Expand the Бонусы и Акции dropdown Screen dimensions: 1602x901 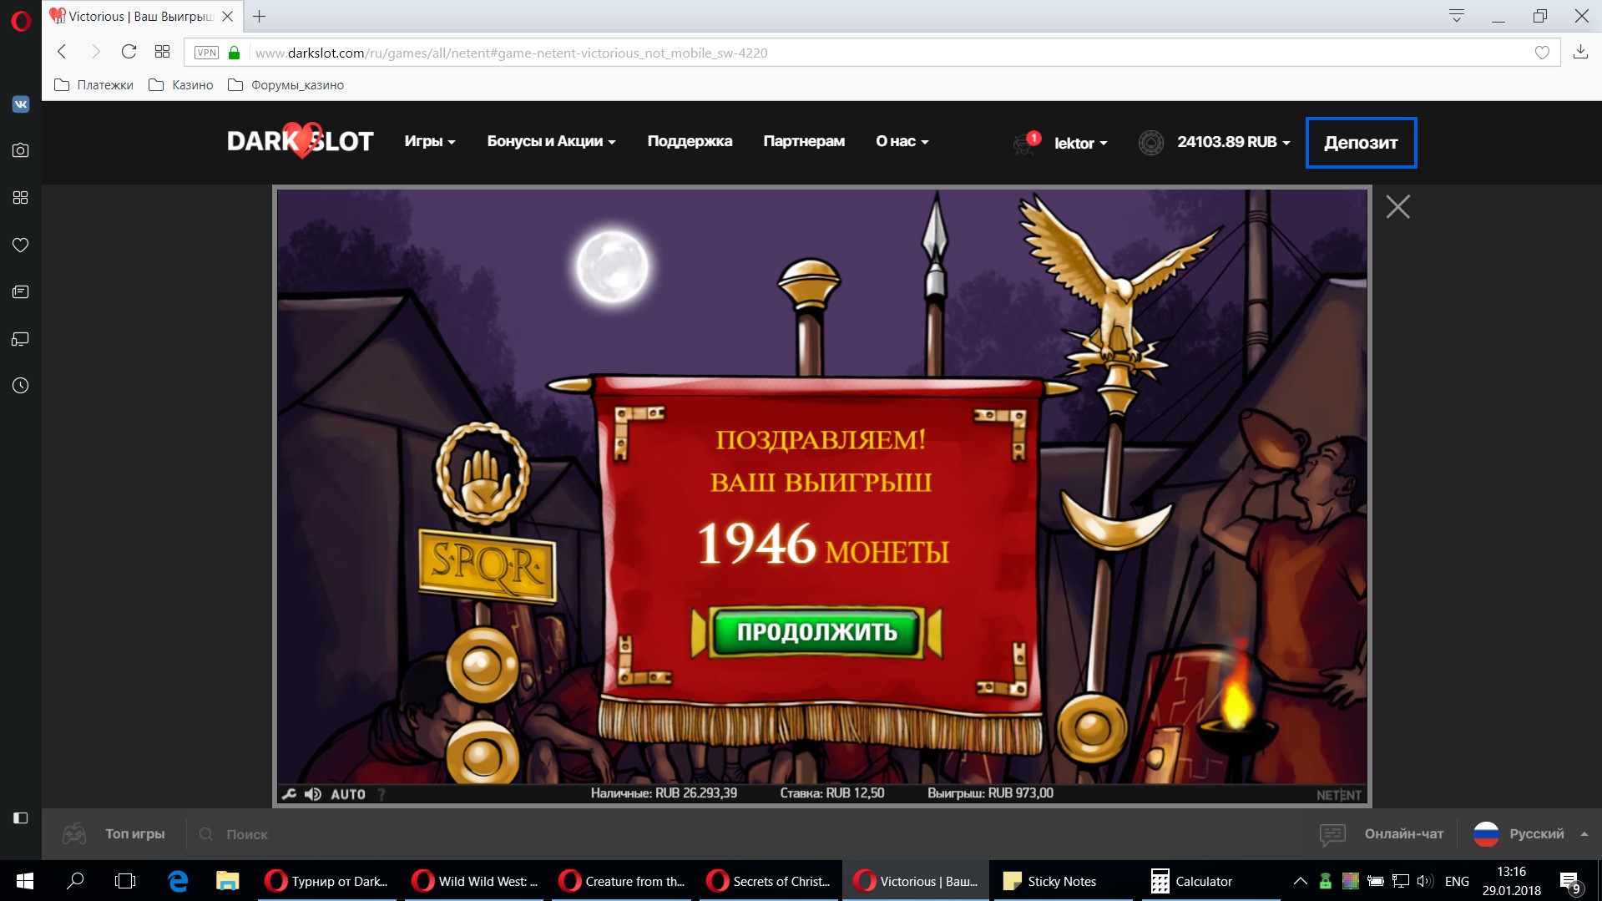pos(551,142)
